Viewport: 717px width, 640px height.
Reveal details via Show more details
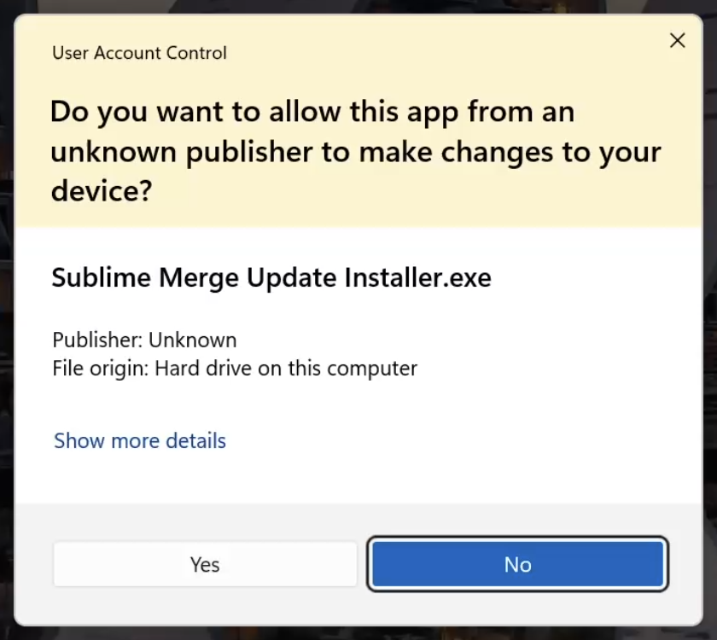click(140, 441)
